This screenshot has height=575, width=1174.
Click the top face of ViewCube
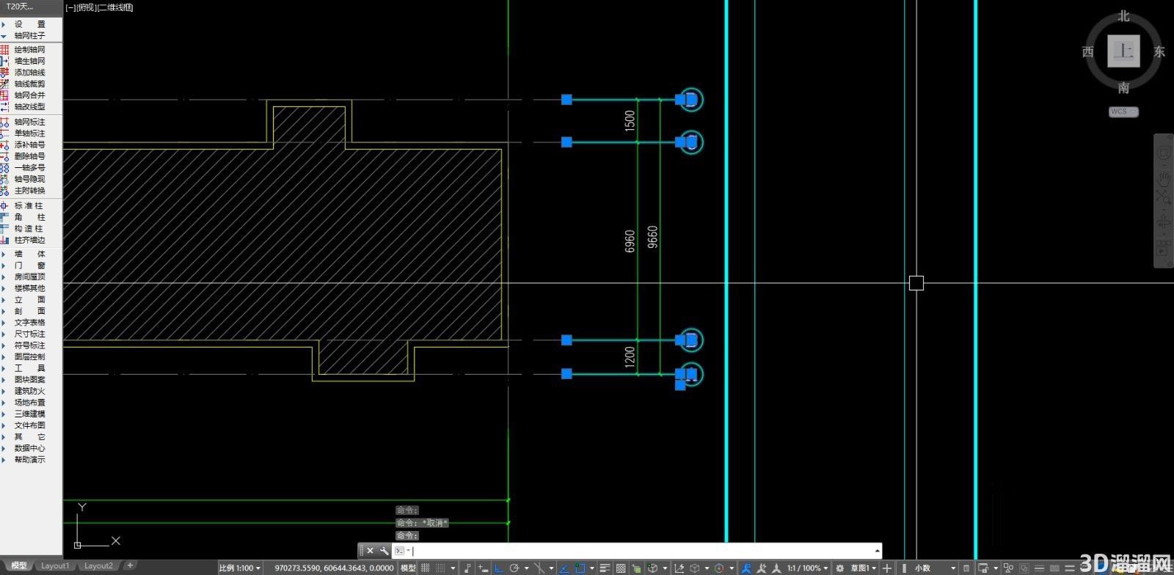point(1123,51)
